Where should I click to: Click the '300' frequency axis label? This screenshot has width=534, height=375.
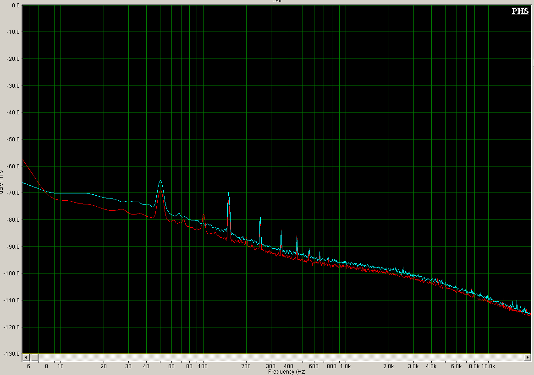click(x=271, y=366)
